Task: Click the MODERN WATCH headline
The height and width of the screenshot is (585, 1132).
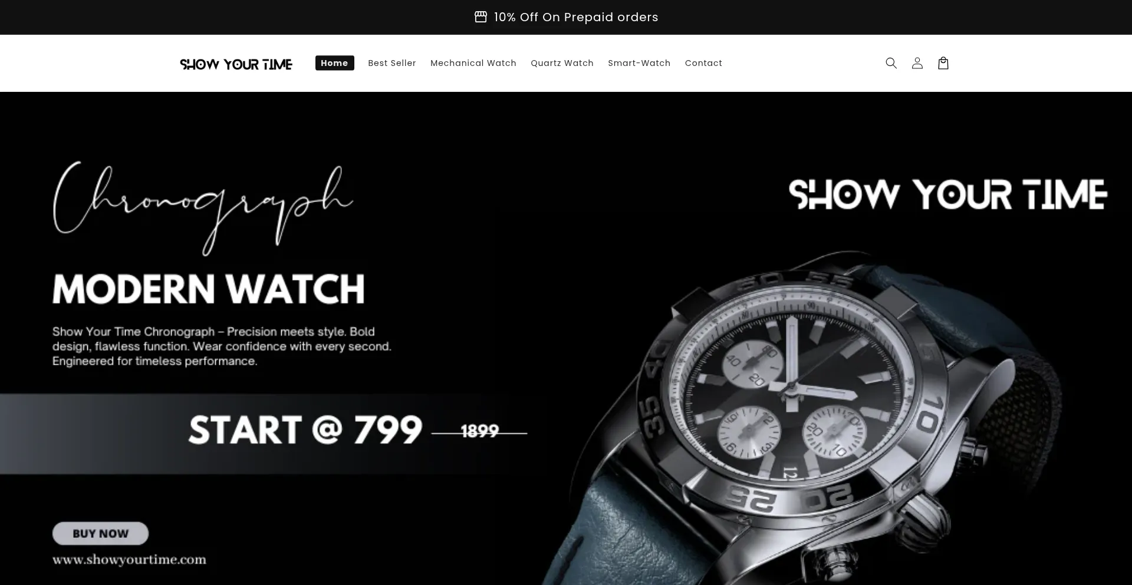Action: [x=209, y=289]
